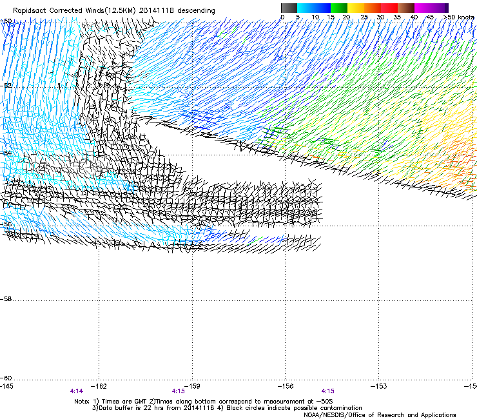Click the "4:15" time stamp right of -156

[327, 391]
